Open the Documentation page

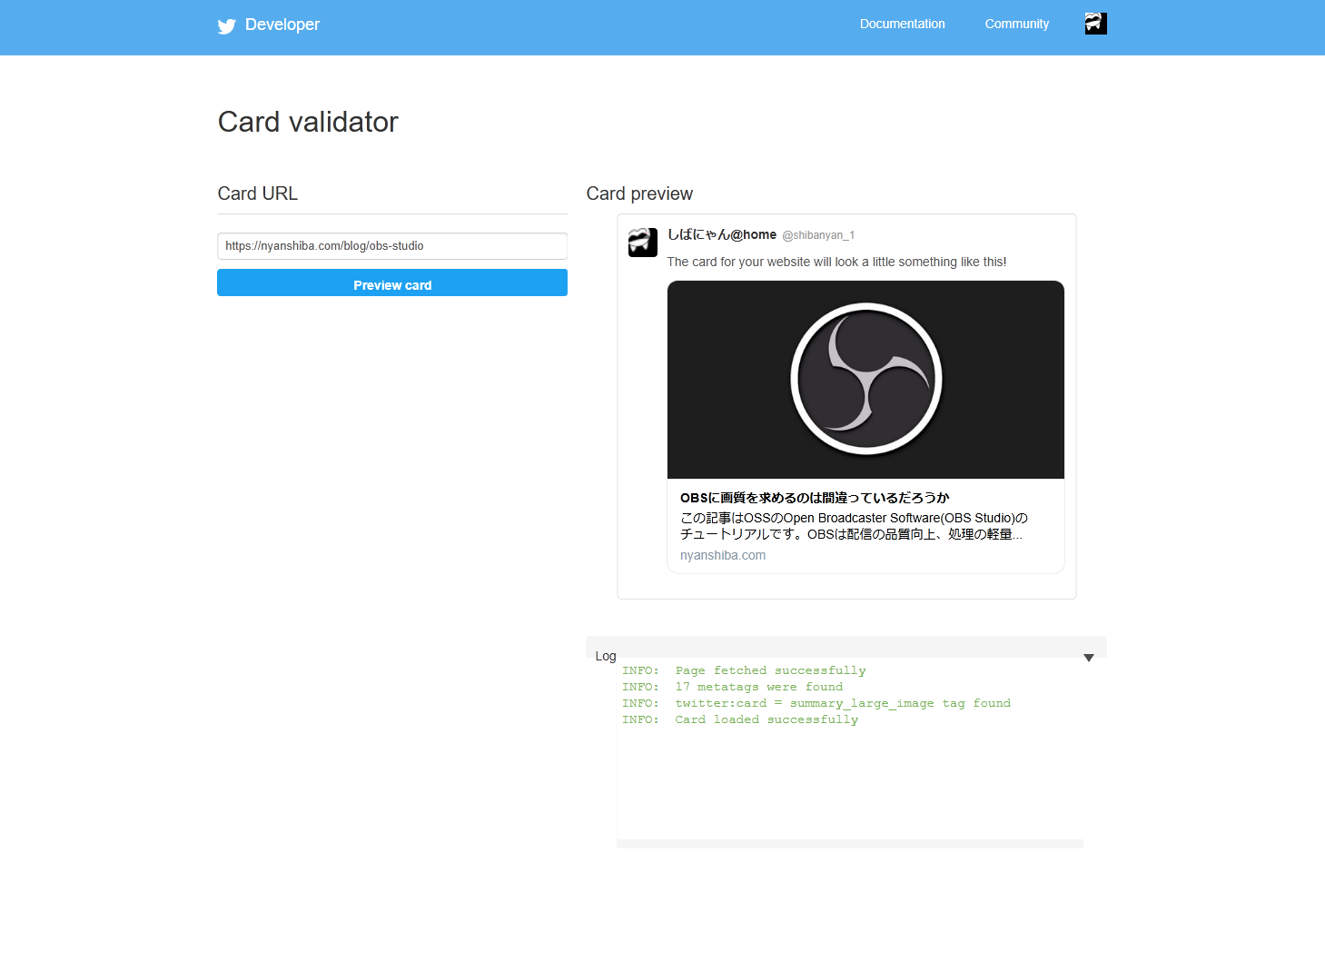(x=902, y=24)
